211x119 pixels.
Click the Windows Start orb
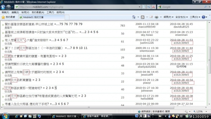pos(5,116)
